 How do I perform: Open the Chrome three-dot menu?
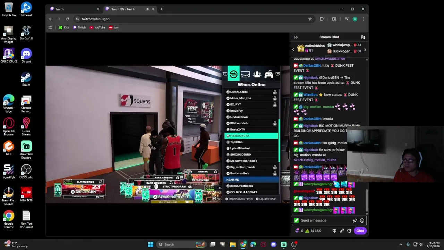click(363, 19)
